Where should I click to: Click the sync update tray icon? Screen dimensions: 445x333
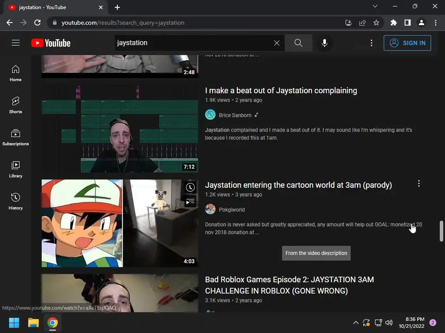tap(366, 323)
